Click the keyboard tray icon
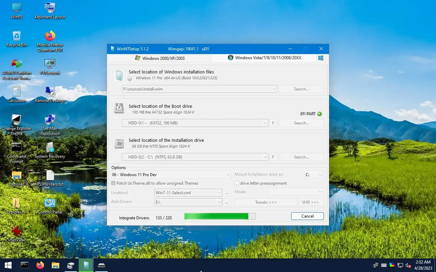Image resolution: width=436 pixels, height=272 pixels. (x=384, y=265)
